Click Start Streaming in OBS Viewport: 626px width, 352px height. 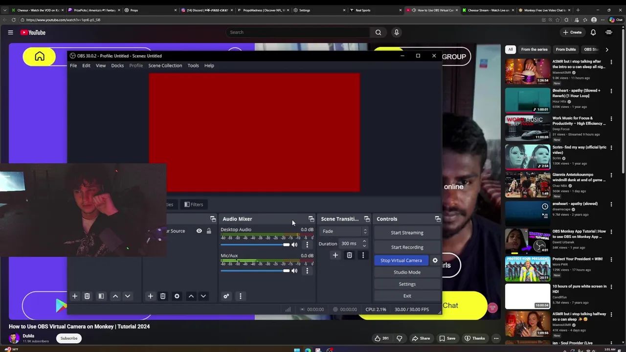point(407,233)
